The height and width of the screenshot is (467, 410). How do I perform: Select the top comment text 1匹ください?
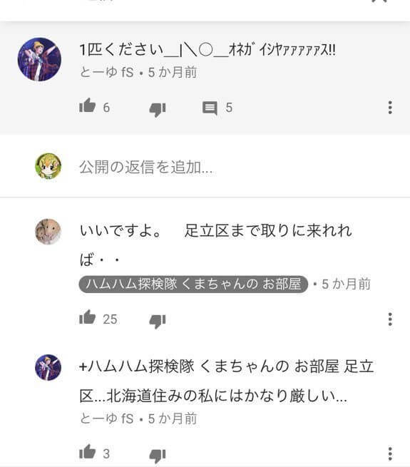click(x=121, y=49)
